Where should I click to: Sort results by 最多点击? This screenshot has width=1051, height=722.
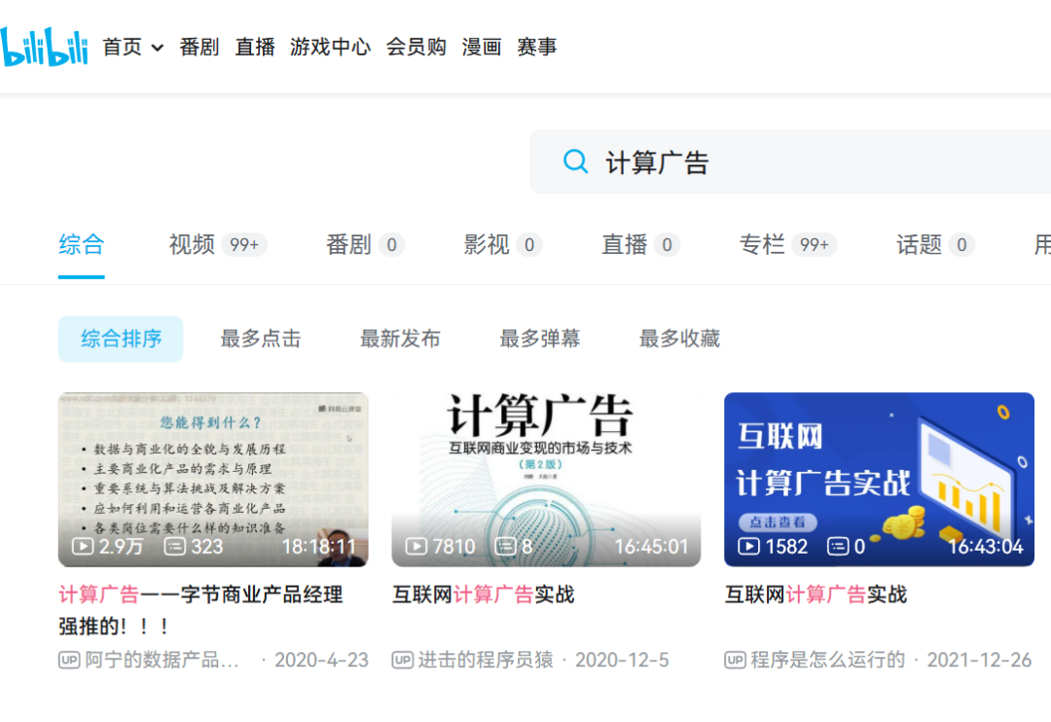[x=261, y=340]
